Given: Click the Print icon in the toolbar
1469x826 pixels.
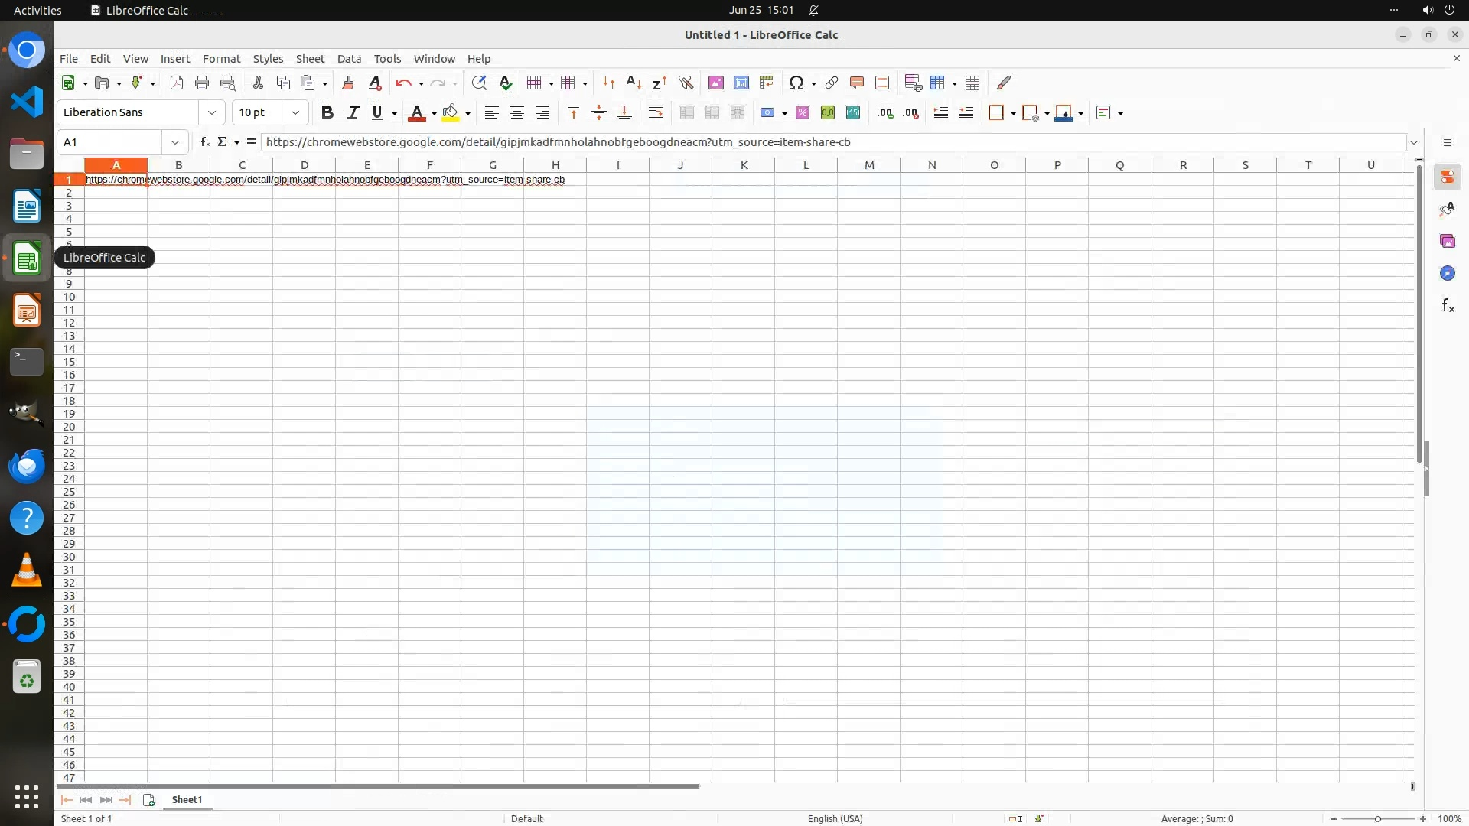Looking at the screenshot, I should [x=202, y=83].
